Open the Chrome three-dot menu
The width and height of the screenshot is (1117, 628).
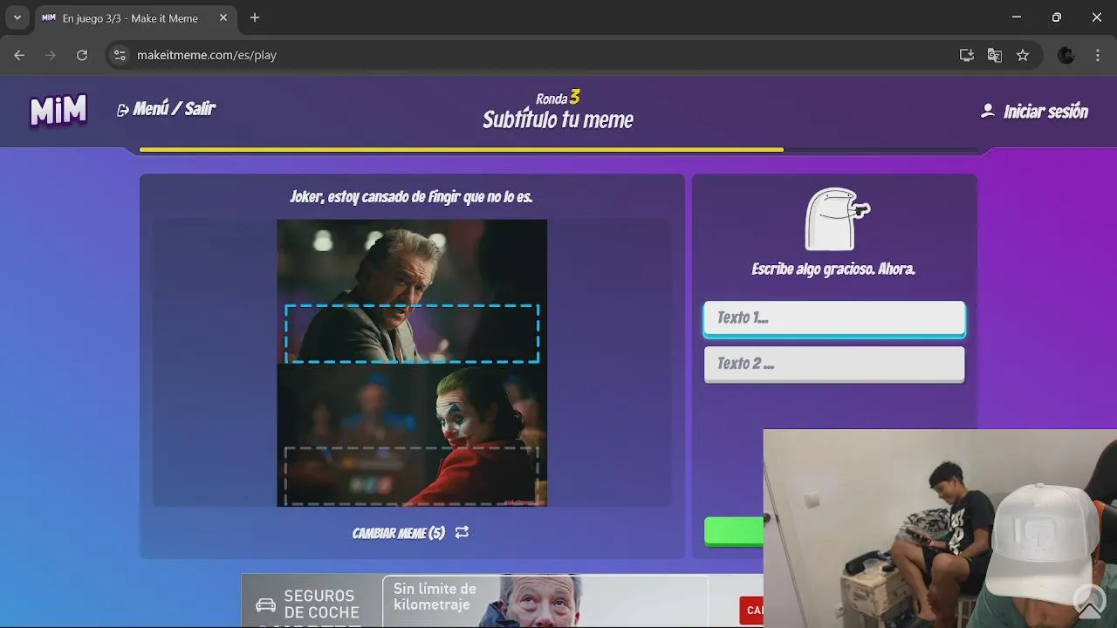tap(1098, 55)
